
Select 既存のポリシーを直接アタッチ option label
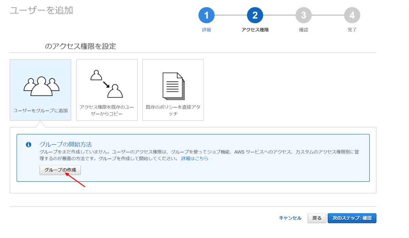click(x=173, y=110)
